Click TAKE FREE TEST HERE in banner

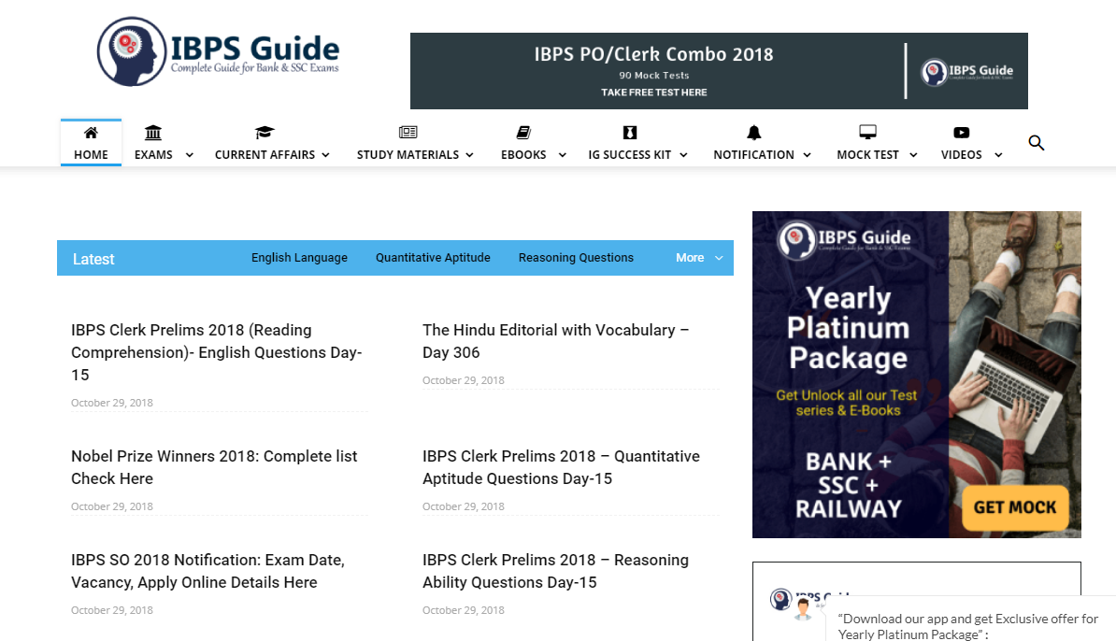click(x=654, y=93)
